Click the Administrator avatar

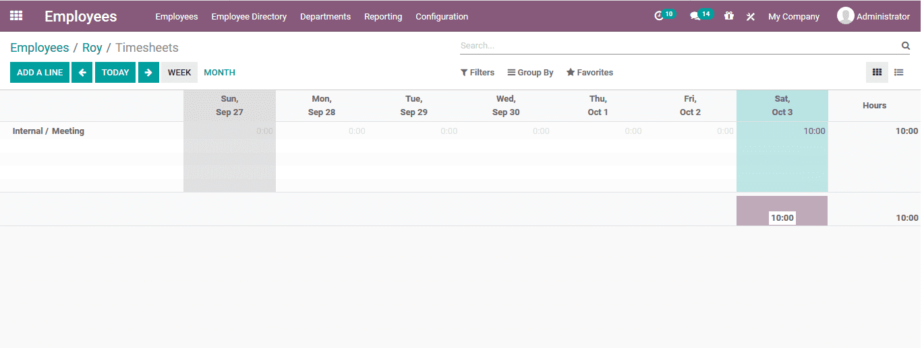point(845,15)
